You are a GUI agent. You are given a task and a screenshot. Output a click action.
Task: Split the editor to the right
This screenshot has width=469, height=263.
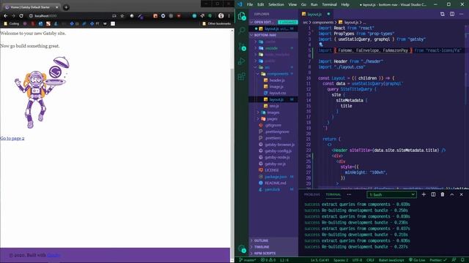452,14
